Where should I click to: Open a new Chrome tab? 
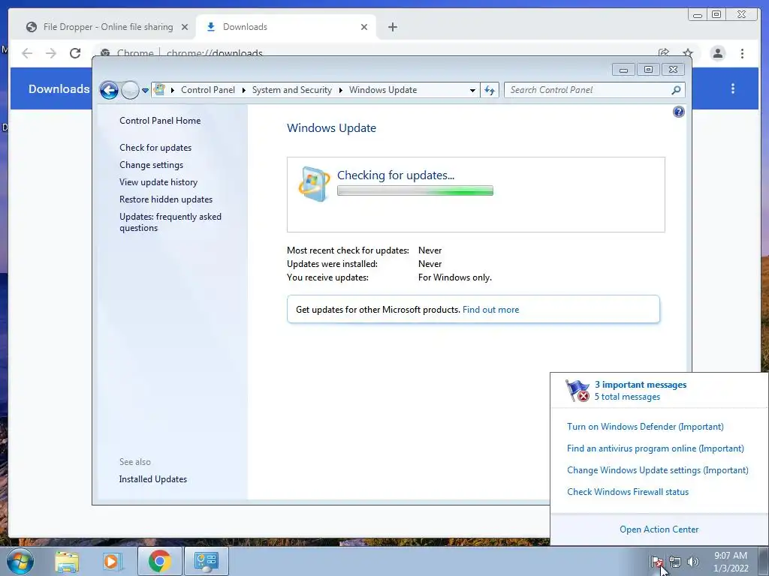tap(392, 27)
